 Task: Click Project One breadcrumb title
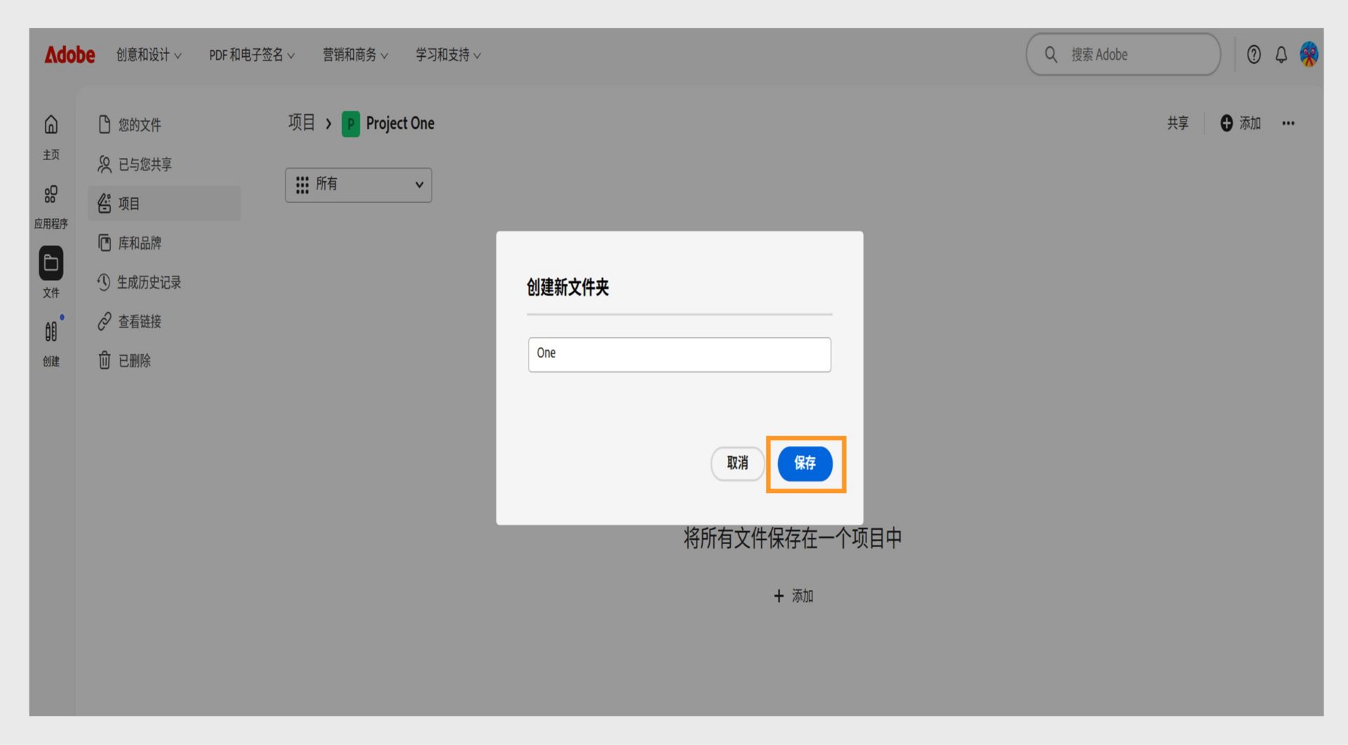pyautogui.click(x=400, y=124)
